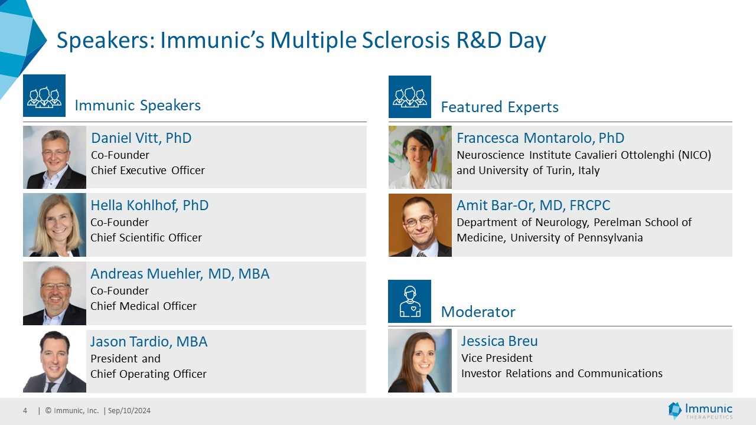This screenshot has height=425, width=756.
Task: Click the Featured Experts heading
Action: click(500, 107)
